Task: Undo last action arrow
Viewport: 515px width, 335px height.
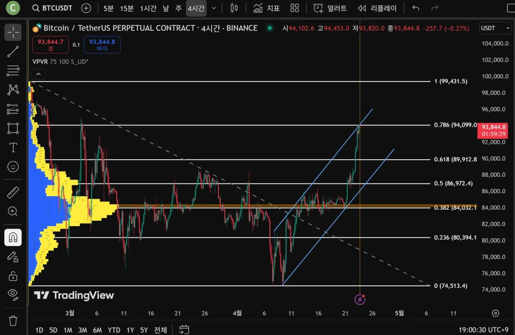Action: point(415,8)
